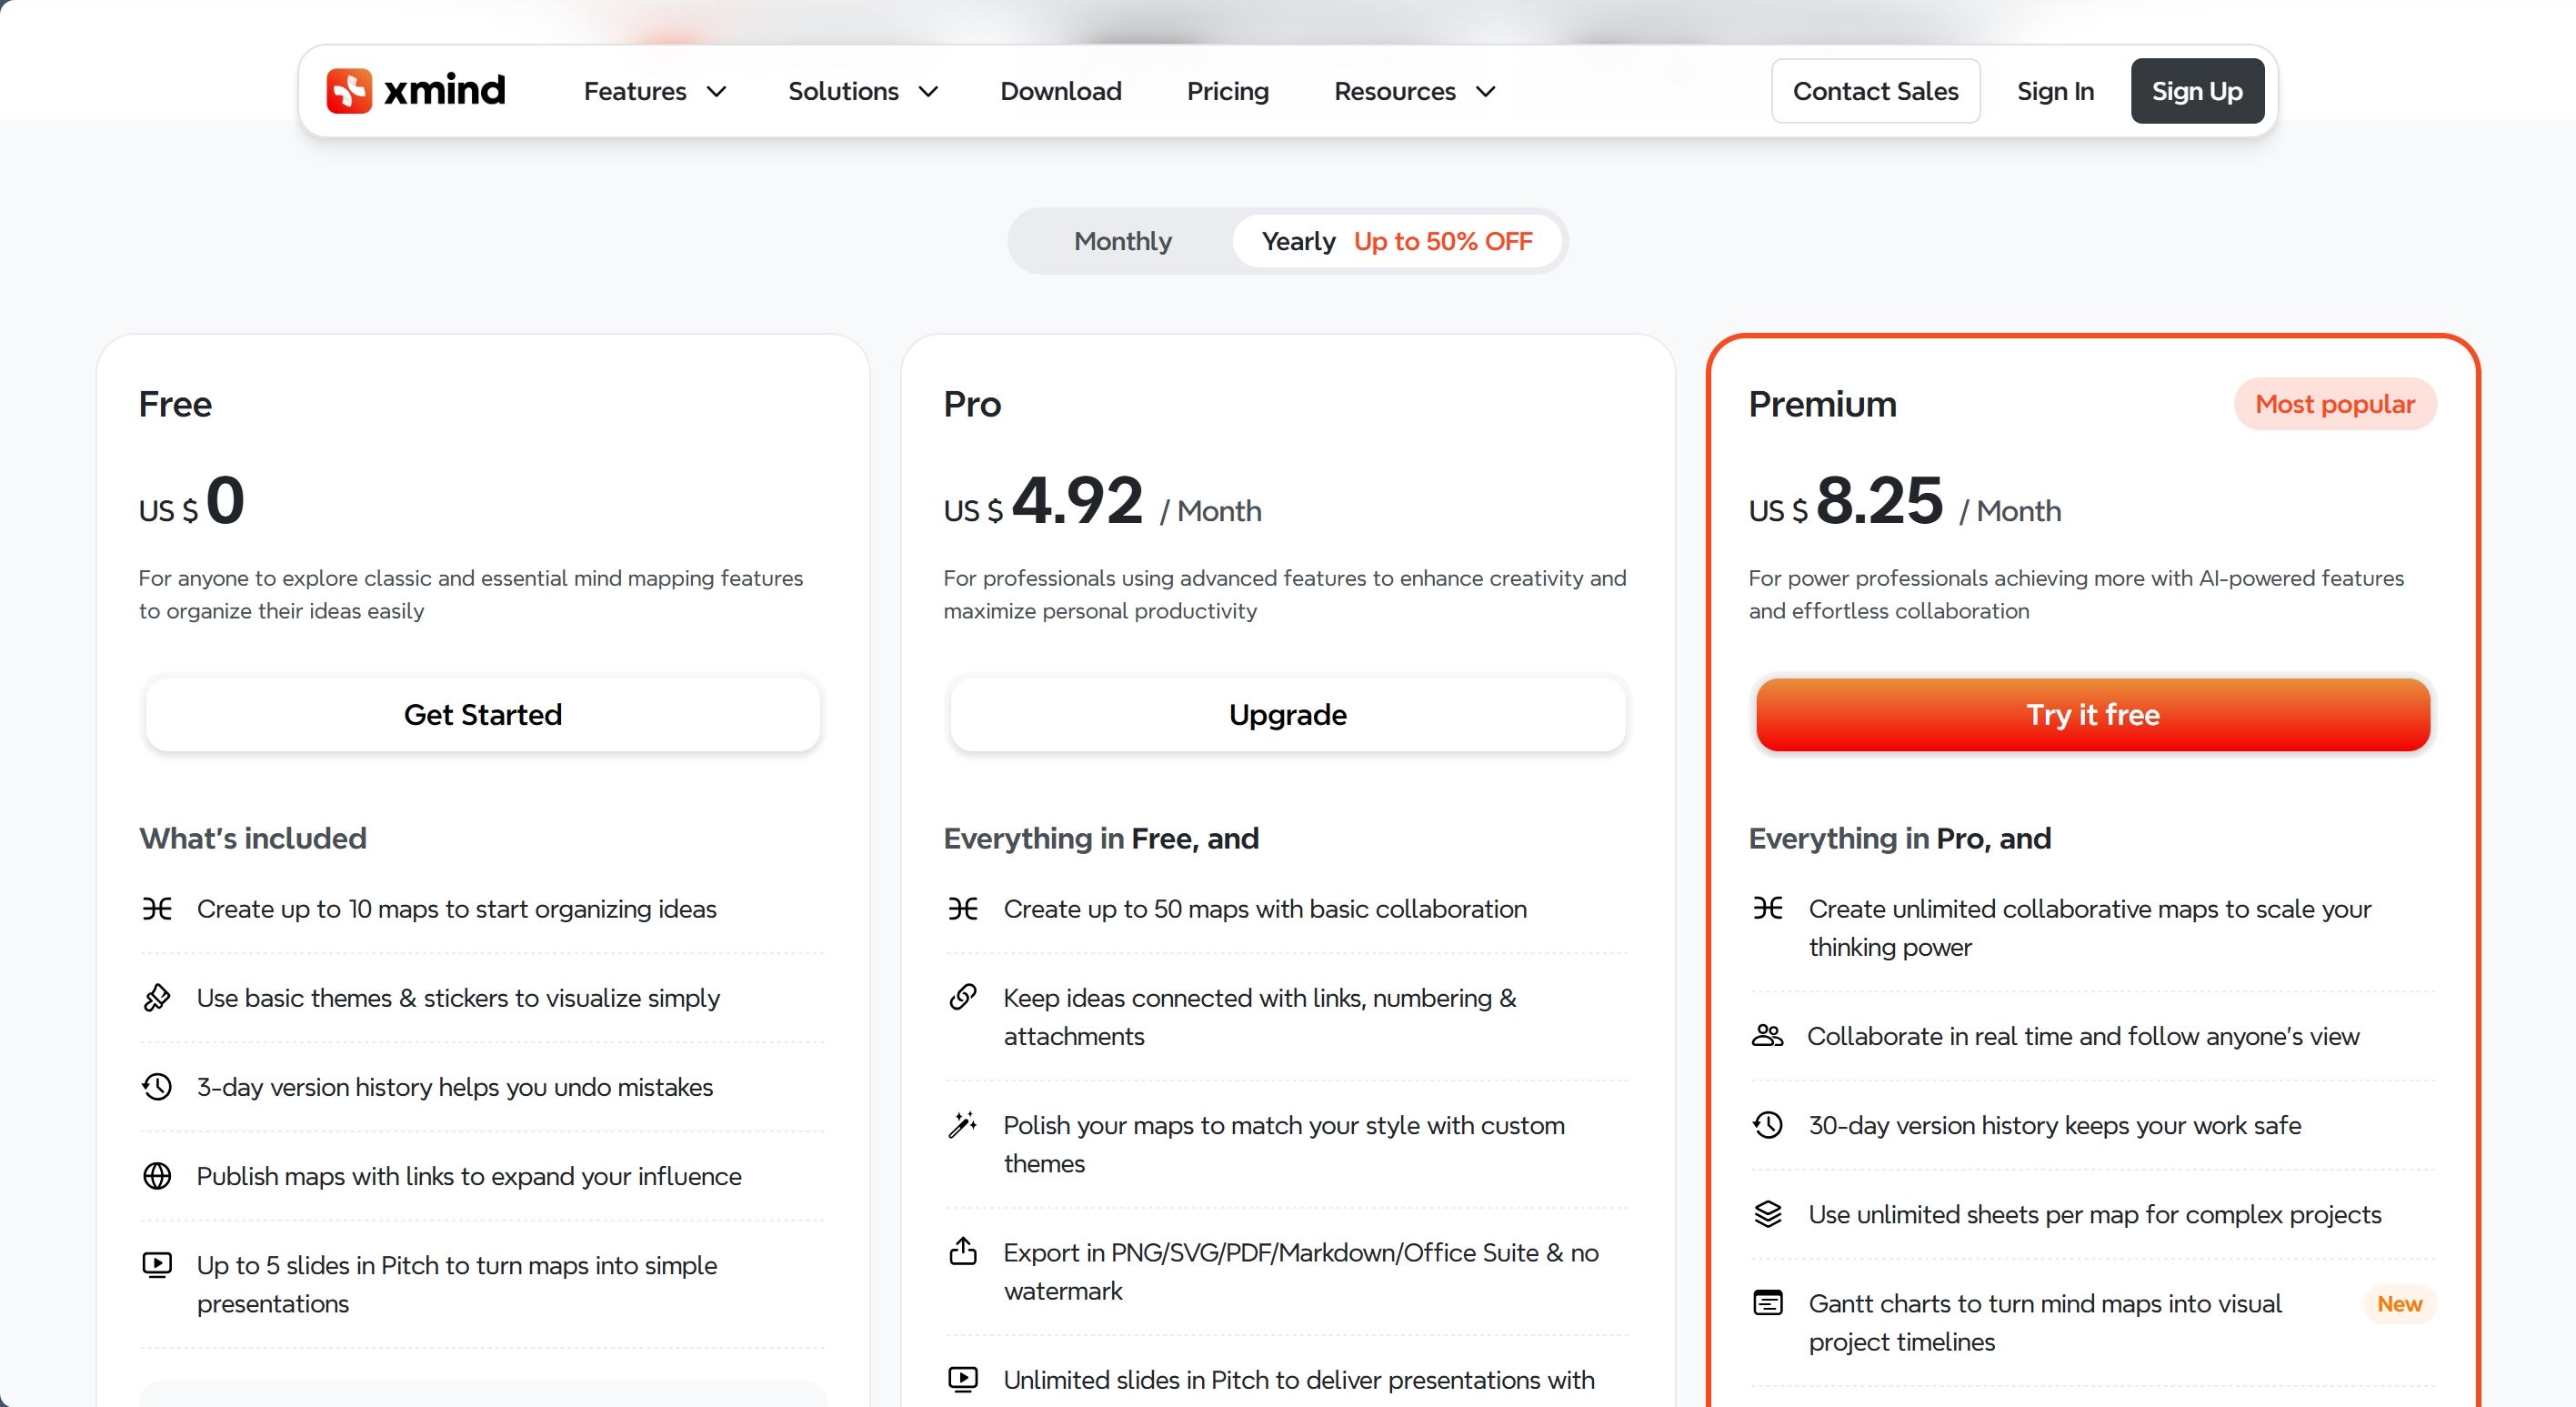Click the layers icon beside unlimited sheets feature

1768,1213
